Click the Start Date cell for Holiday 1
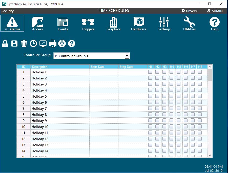 (104, 72)
